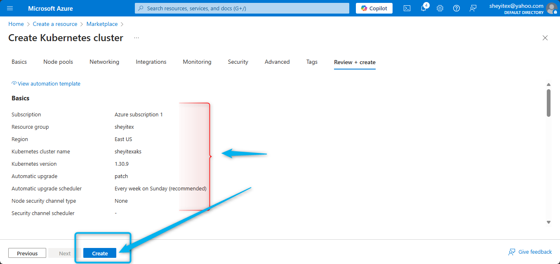Click the 'None' node security channel value
This screenshot has height=264, width=560.
pos(121,201)
